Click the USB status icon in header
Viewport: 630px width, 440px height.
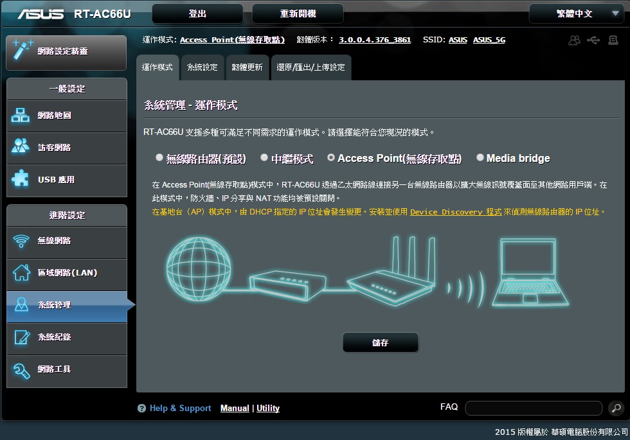coord(593,40)
